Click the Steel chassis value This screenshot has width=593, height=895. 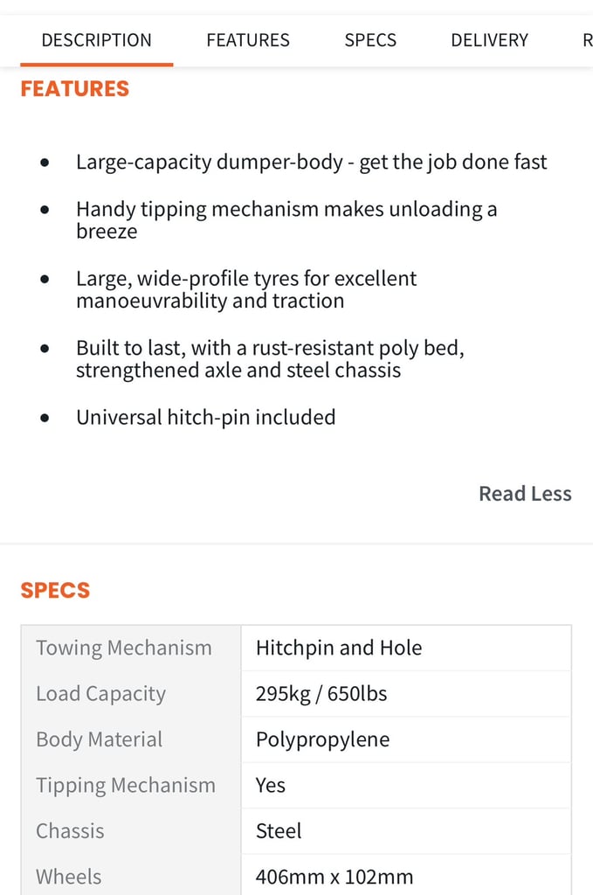coord(279,830)
